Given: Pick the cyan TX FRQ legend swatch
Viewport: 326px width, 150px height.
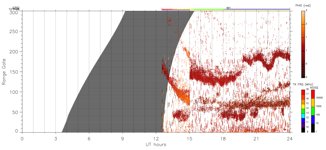Looking at the screenshot, I should tap(303, 115).
